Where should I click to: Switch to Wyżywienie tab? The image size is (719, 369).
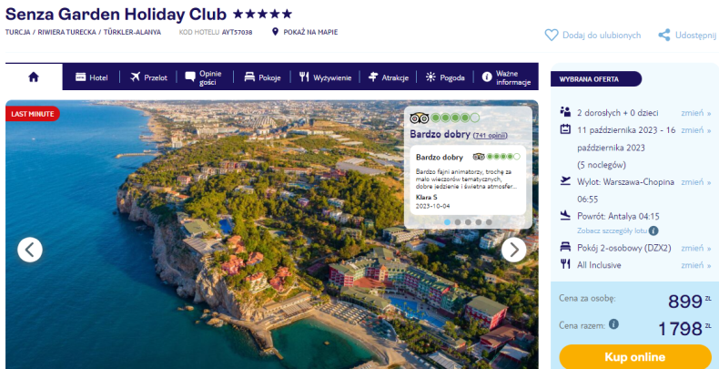click(x=325, y=77)
